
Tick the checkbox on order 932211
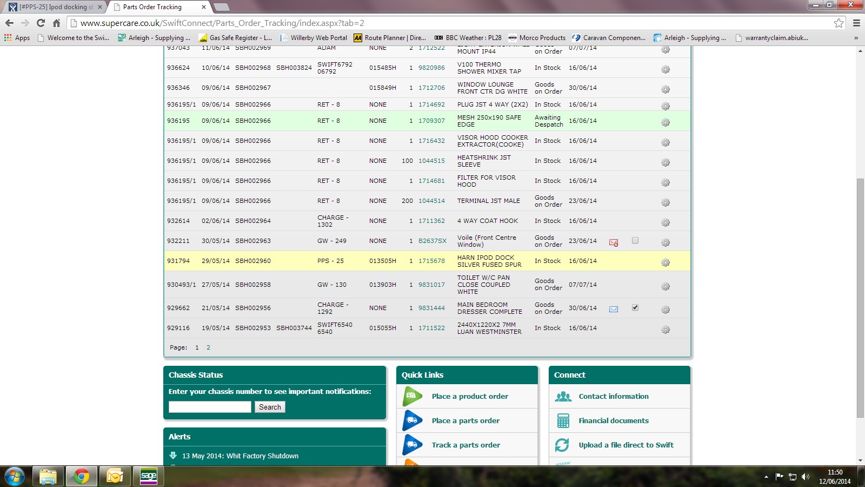click(635, 240)
